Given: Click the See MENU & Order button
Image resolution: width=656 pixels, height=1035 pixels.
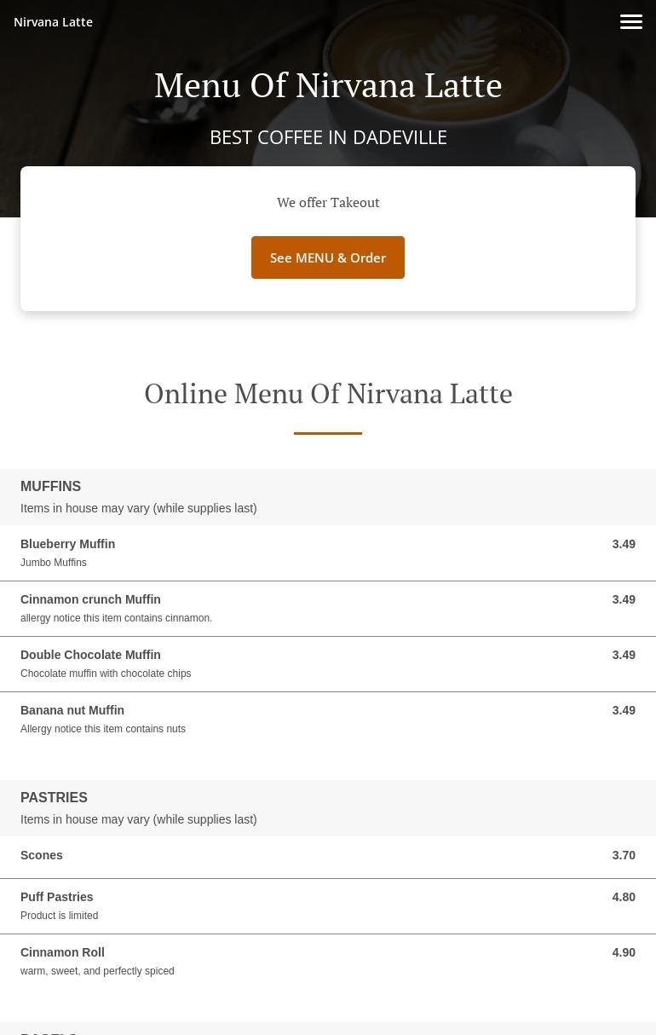Looking at the screenshot, I should [x=328, y=257].
